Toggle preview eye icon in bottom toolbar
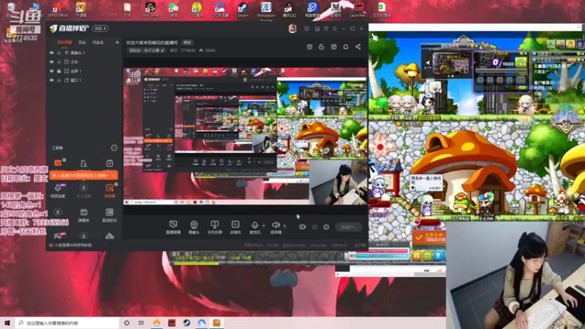The width and height of the screenshot is (585, 329). (314, 227)
